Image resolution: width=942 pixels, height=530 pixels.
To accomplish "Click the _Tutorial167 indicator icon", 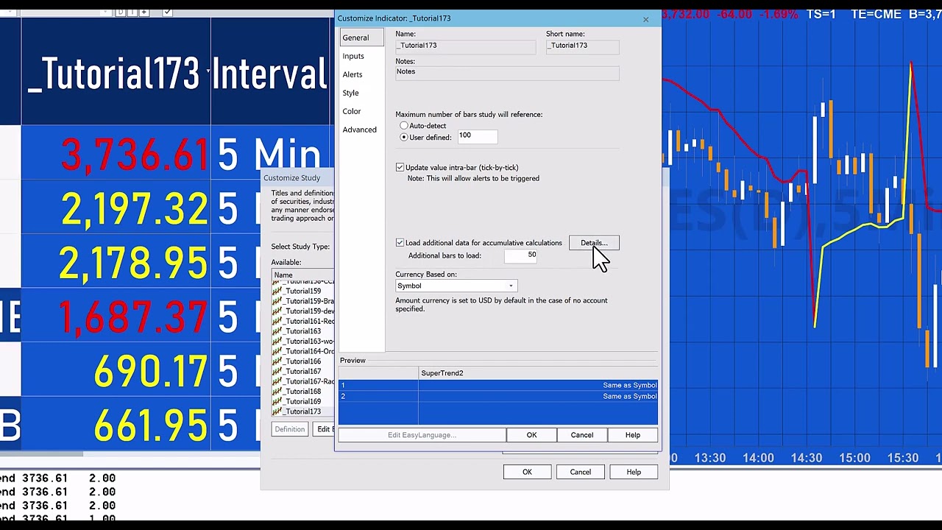I will click(x=277, y=371).
